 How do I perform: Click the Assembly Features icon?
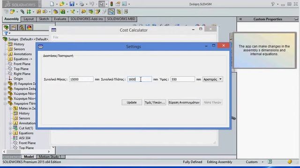(x=63, y=12)
